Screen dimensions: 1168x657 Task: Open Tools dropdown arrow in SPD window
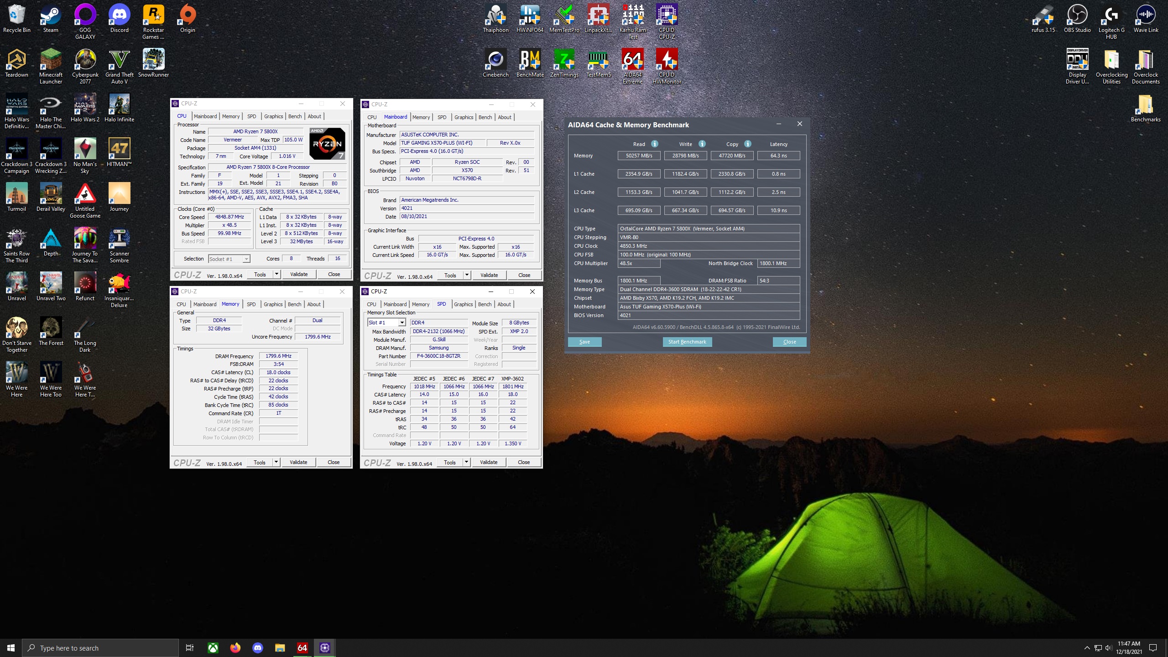tap(466, 462)
